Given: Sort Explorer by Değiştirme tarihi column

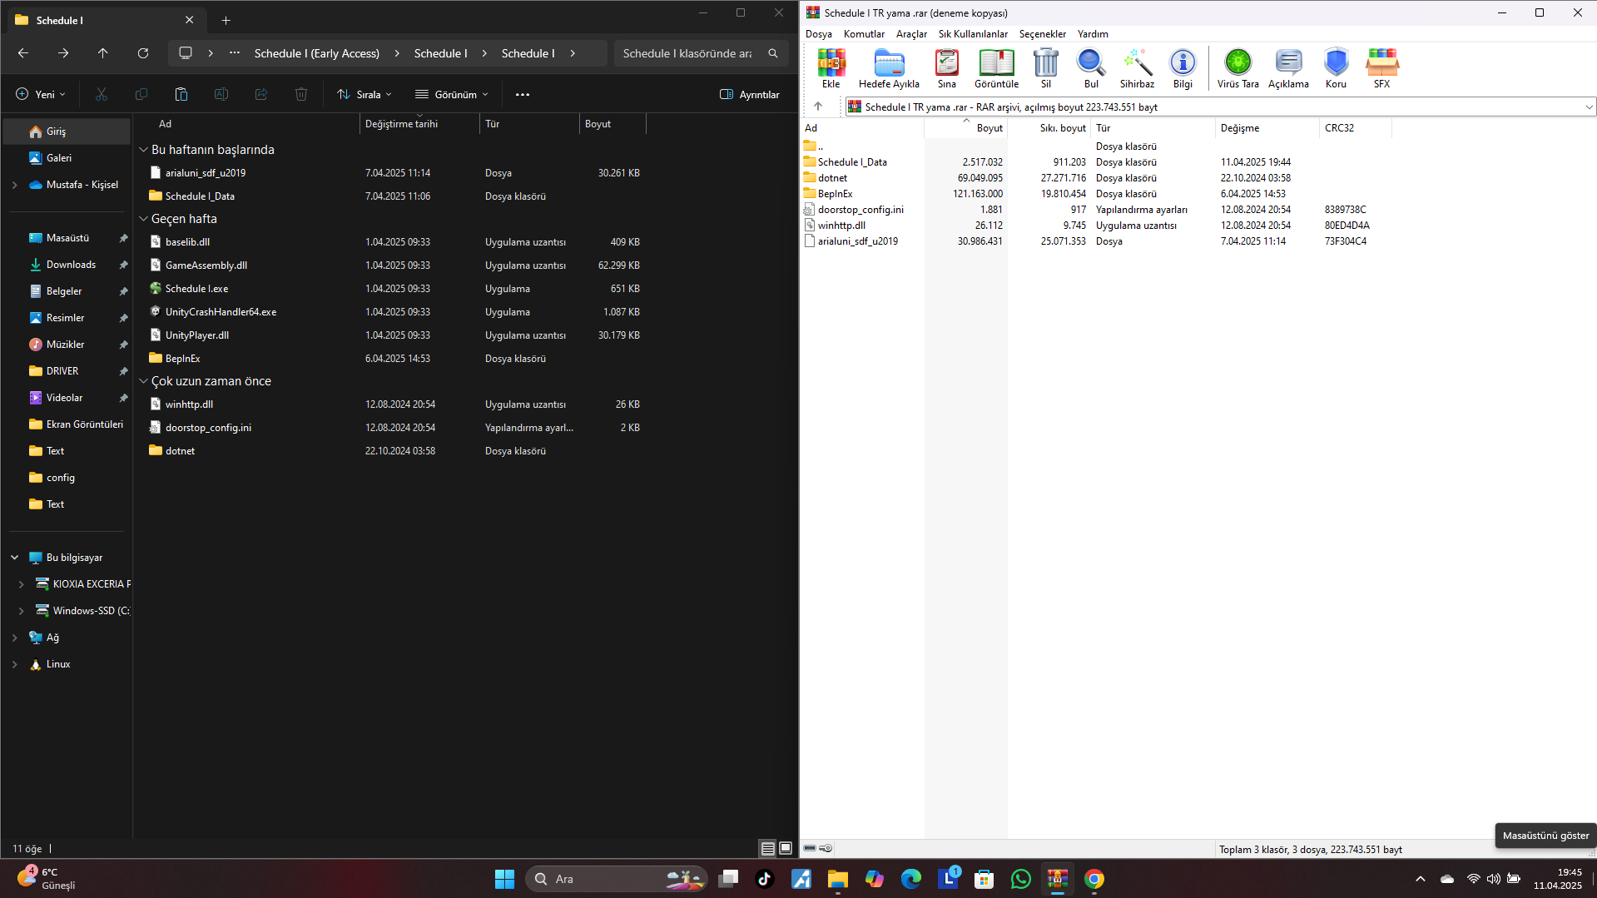Looking at the screenshot, I should 419,124.
